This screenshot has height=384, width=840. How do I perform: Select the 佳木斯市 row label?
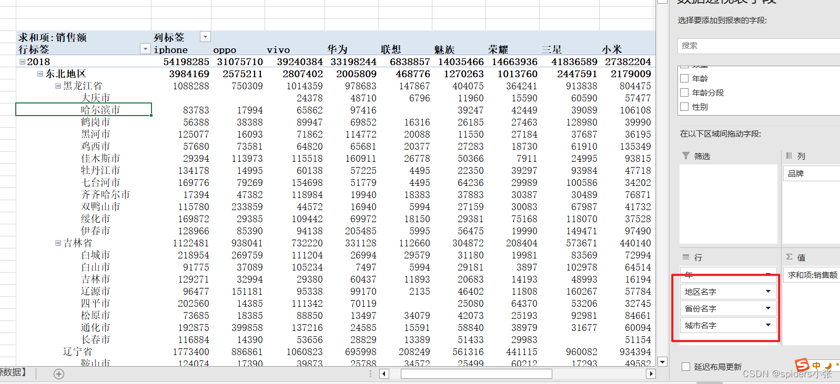pyautogui.click(x=100, y=158)
